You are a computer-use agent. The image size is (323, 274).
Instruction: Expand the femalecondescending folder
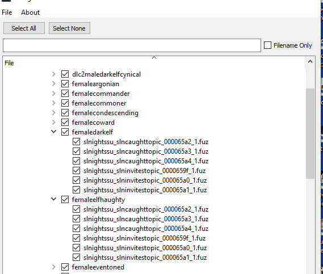click(x=54, y=113)
